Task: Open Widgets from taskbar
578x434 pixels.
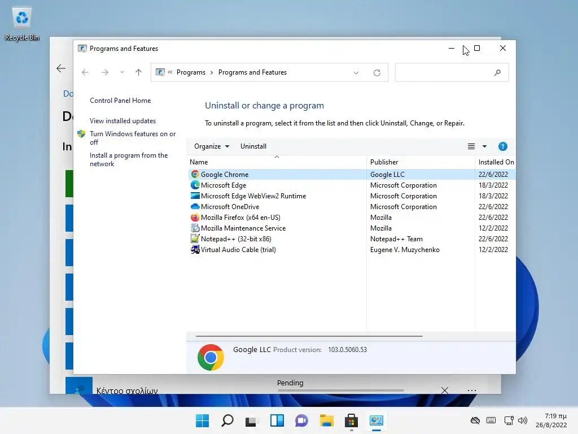Action: click(x=277, y=420)
